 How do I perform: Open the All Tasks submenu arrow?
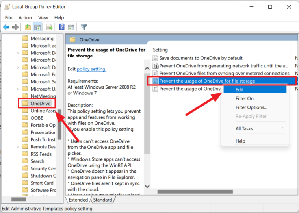(282, 128)
